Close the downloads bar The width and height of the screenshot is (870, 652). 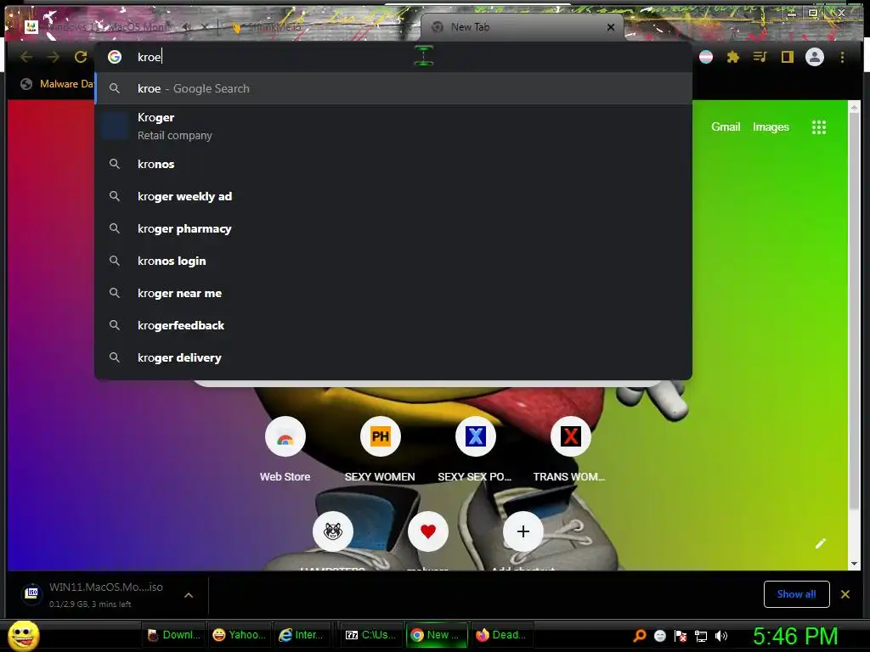845,594
